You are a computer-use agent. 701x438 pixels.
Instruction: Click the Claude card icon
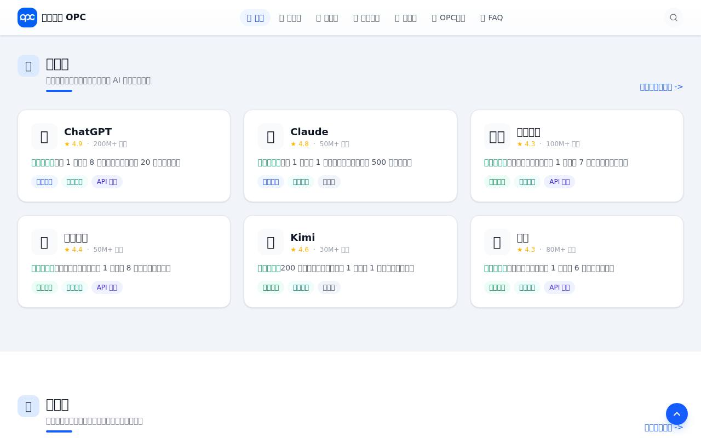[271, 136]
